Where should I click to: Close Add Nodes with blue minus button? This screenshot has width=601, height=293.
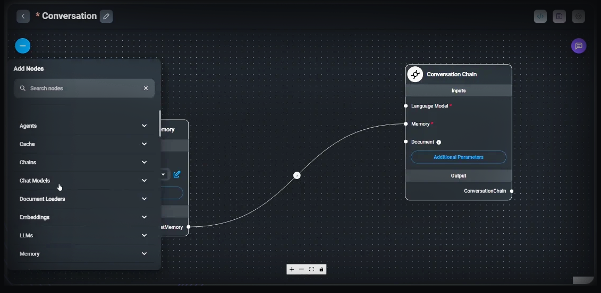tap(23, 46)
